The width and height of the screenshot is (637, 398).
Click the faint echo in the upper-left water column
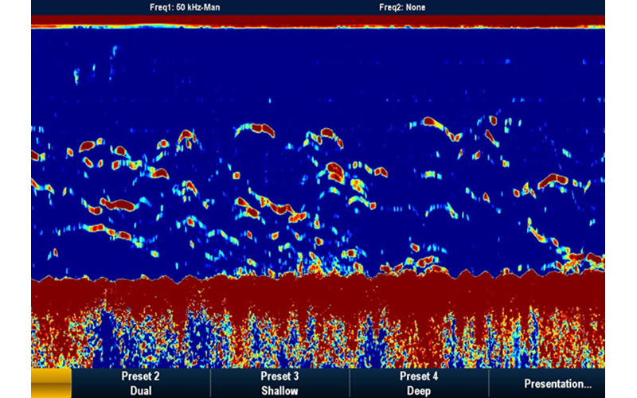coord(77,76)
